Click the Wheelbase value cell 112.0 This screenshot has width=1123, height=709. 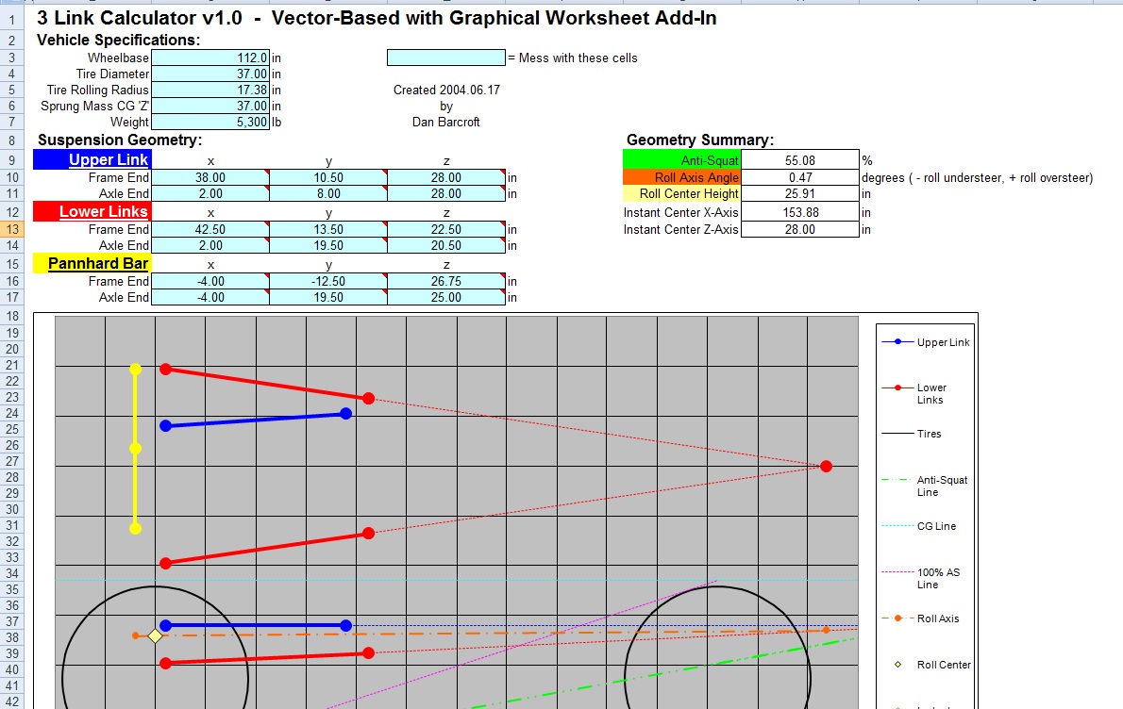pyautogui.click(x=210, y=58)
